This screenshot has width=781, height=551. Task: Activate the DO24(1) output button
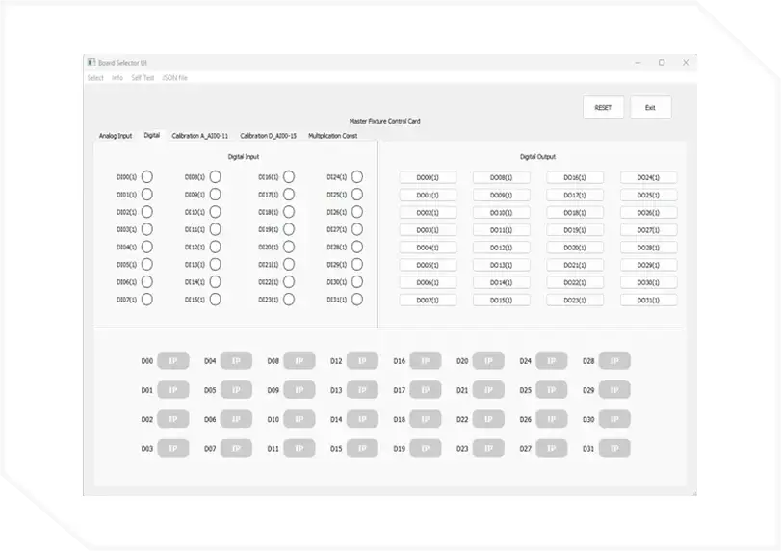tap(648, 177)
